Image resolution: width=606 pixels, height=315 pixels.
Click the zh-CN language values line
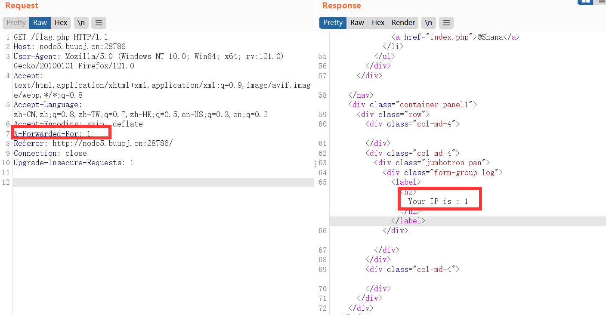click(x=141, y=114)
